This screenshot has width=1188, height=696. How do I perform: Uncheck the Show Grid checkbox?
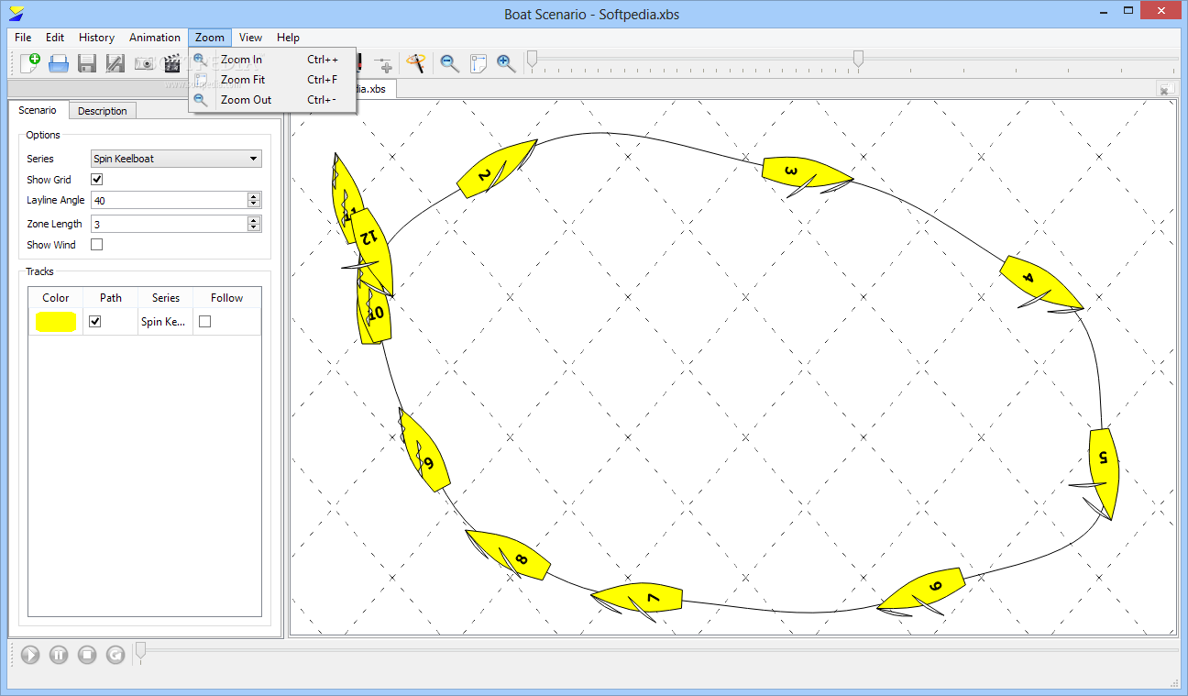[x=97, y=180]
